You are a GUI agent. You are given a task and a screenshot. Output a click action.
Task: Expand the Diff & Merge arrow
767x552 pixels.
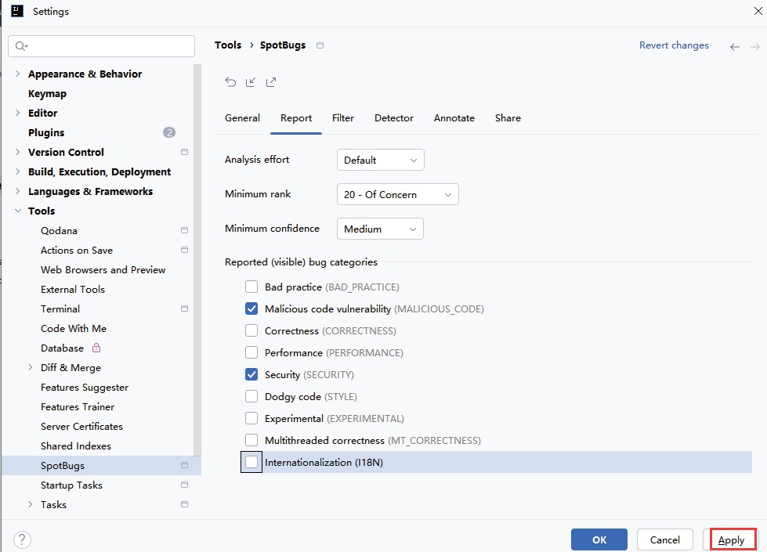click(x=31, y=367)
